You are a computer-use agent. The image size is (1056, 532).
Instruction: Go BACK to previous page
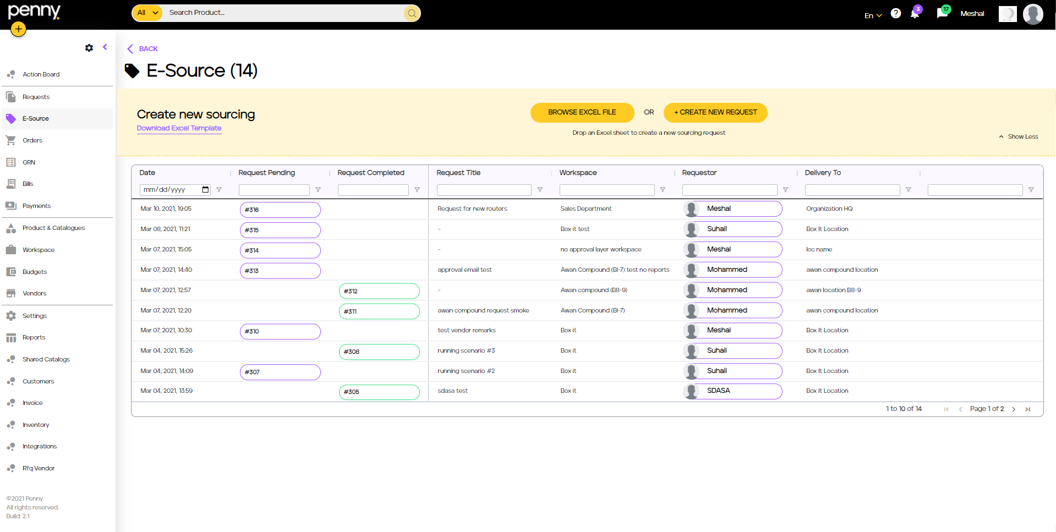pyautogui.click(x=143, y=49)
